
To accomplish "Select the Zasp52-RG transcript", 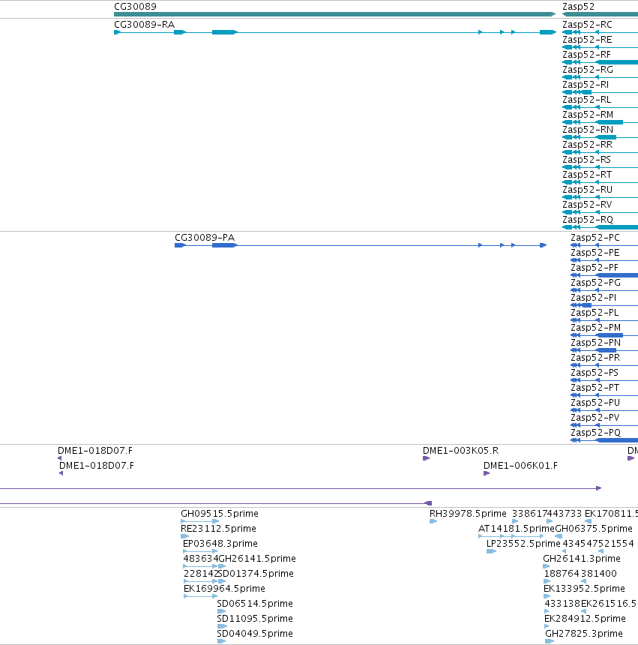I will pyautogui.click(x=588, y=70).
